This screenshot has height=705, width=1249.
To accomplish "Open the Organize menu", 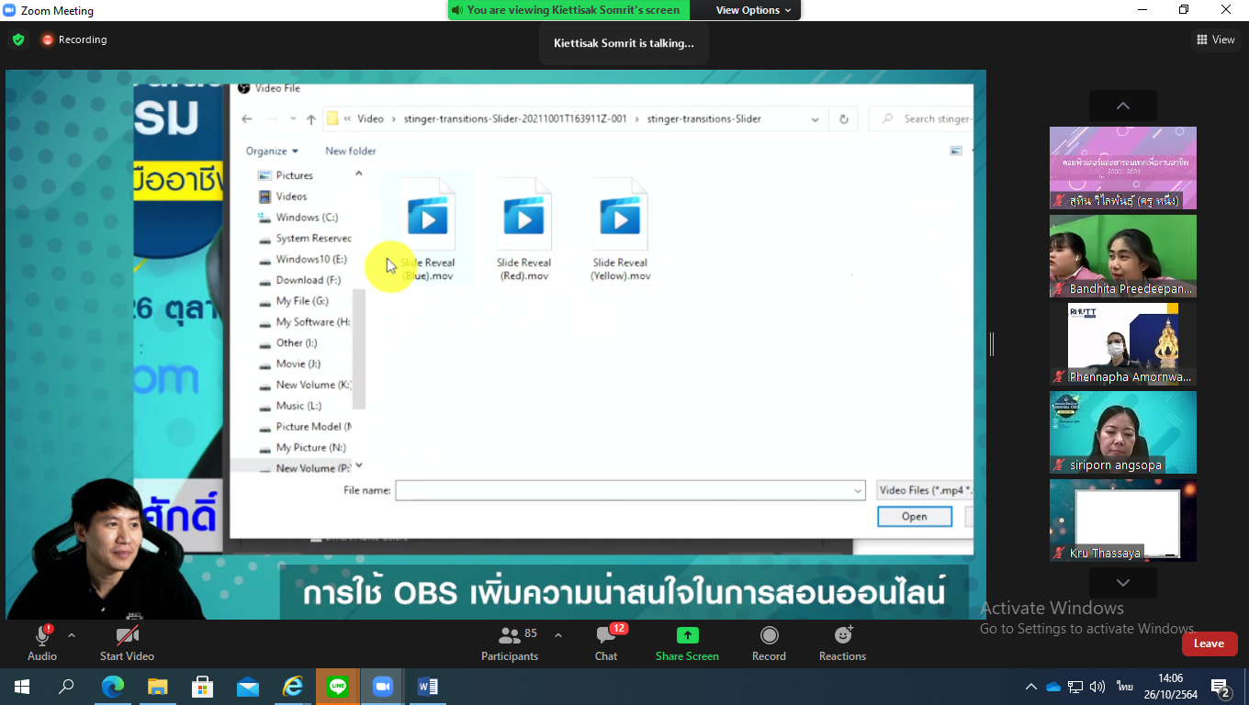I will [272, 151].
